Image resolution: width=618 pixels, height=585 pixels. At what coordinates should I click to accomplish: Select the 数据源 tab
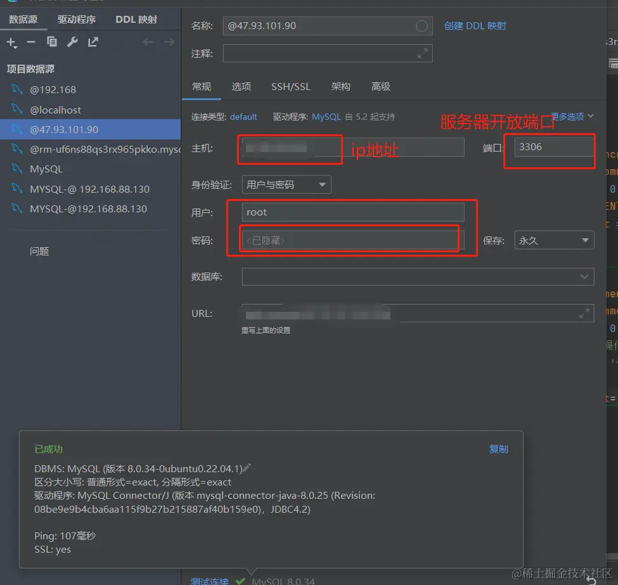point(23,19)
